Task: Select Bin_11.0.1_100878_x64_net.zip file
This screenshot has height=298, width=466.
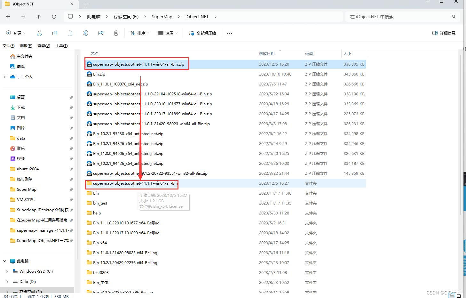Action: pos(121,84)
